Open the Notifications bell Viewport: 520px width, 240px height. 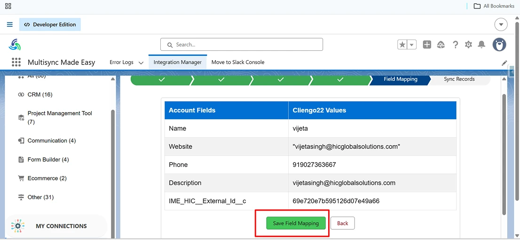(481, 45)
